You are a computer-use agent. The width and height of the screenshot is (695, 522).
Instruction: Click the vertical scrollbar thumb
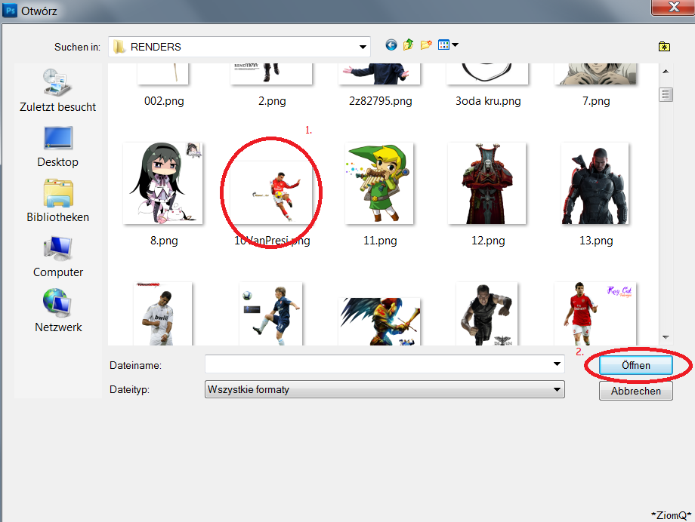coord(666,94)
